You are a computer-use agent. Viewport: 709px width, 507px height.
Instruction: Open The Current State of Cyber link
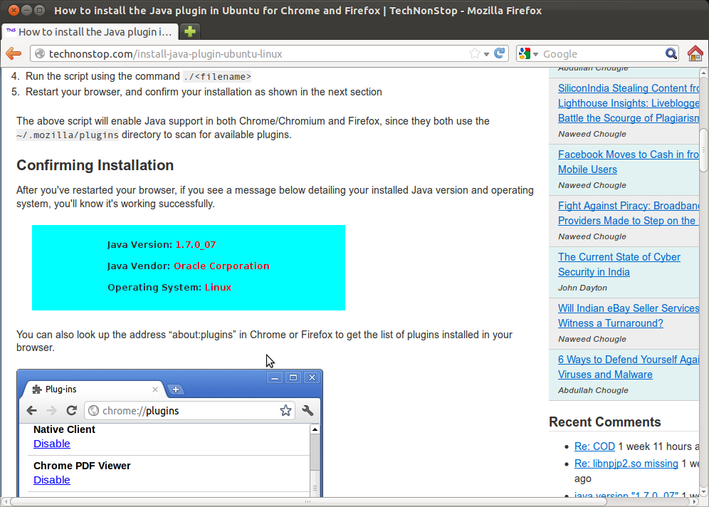[619, 257]
